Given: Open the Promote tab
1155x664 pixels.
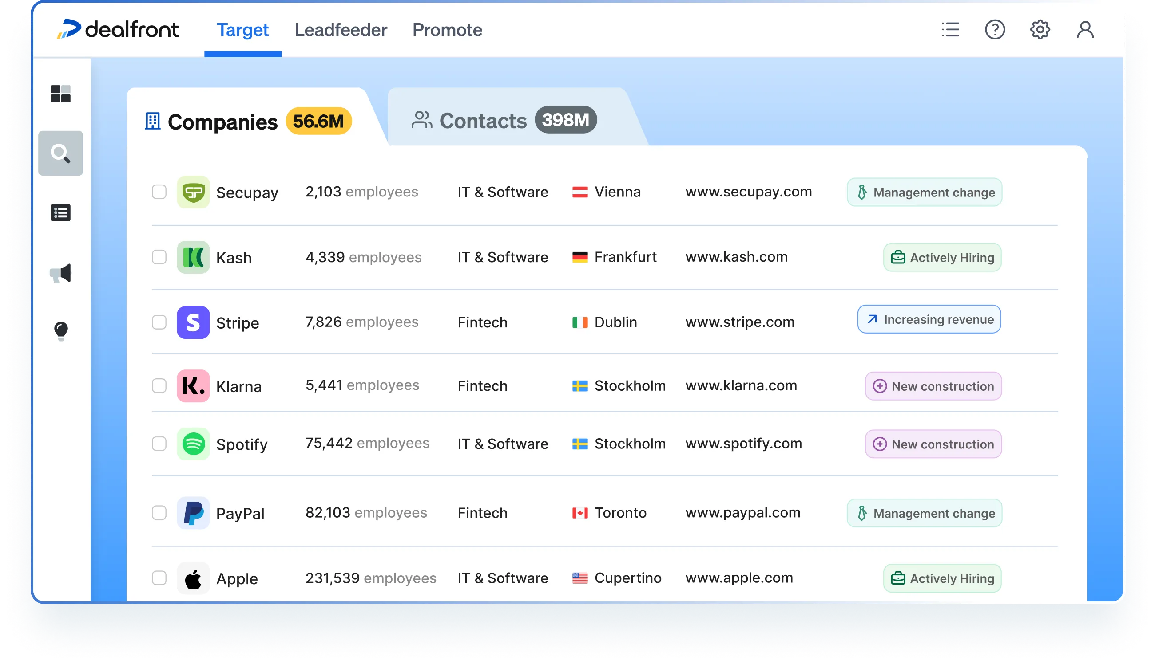Looking at the screenshot, I should coord(447,30).
